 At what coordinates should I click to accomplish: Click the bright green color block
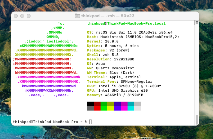click(104, 108)
